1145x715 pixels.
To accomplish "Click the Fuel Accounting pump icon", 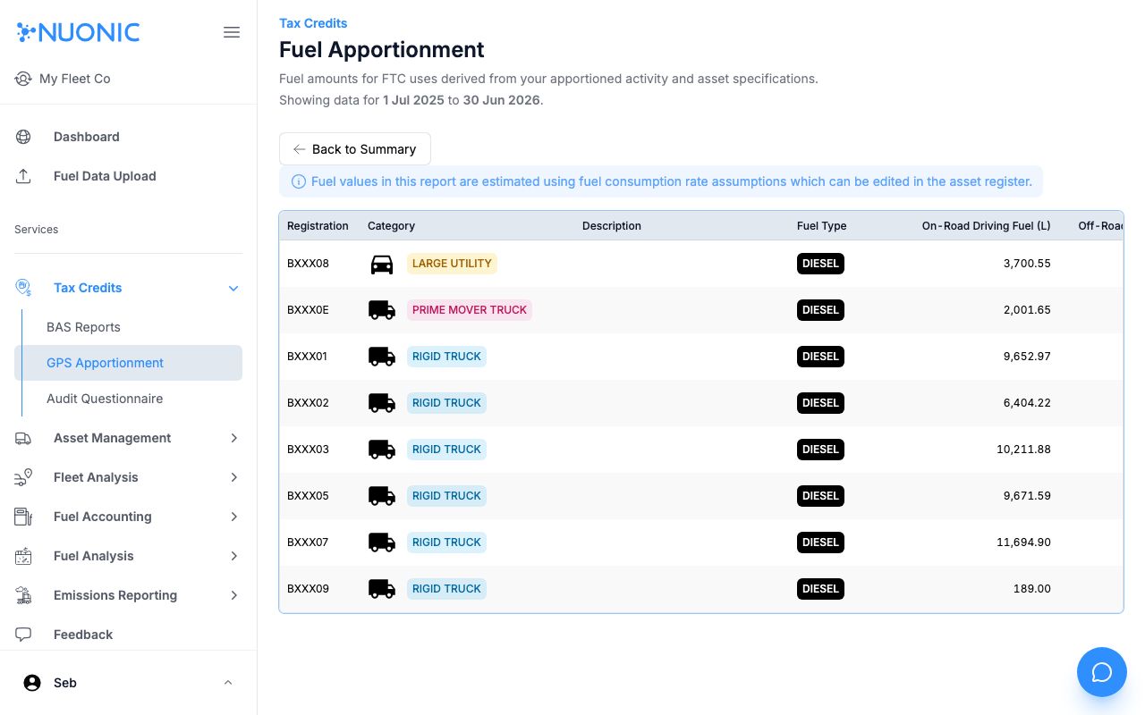I will [23, 517].
